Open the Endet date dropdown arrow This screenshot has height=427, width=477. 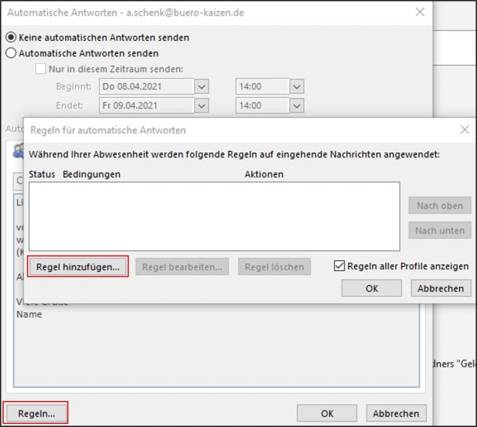click(201, 106)
